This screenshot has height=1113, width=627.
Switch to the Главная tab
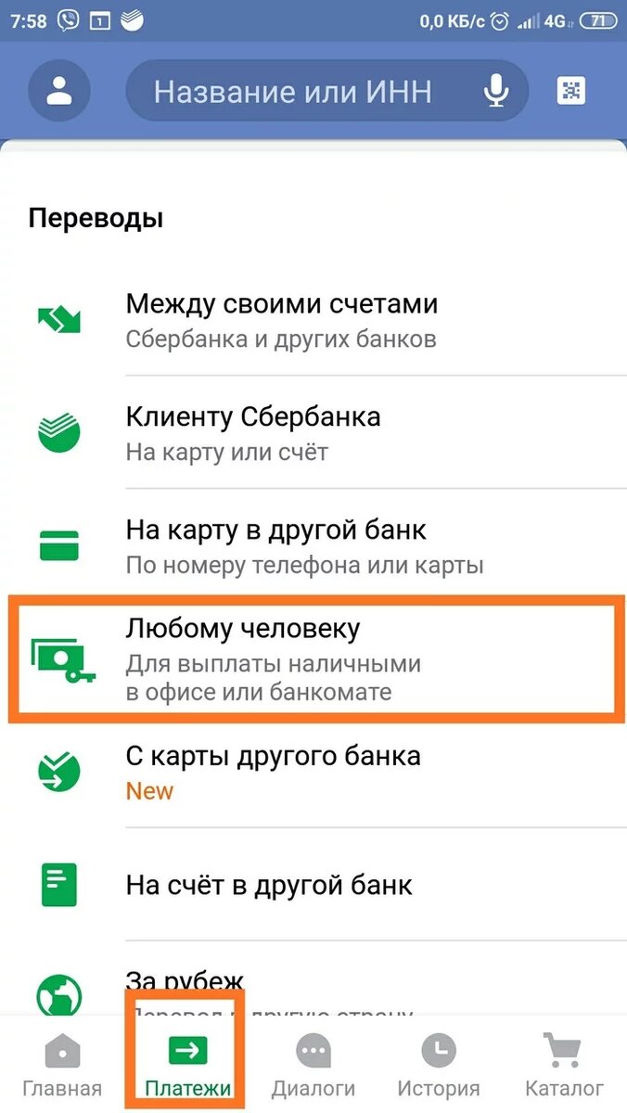point(62,1065)
